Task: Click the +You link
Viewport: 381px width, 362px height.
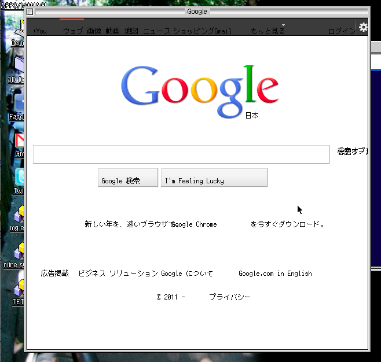Action: point(39,31)
